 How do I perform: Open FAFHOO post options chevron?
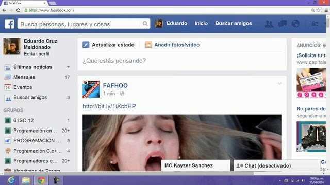[279, 83]
